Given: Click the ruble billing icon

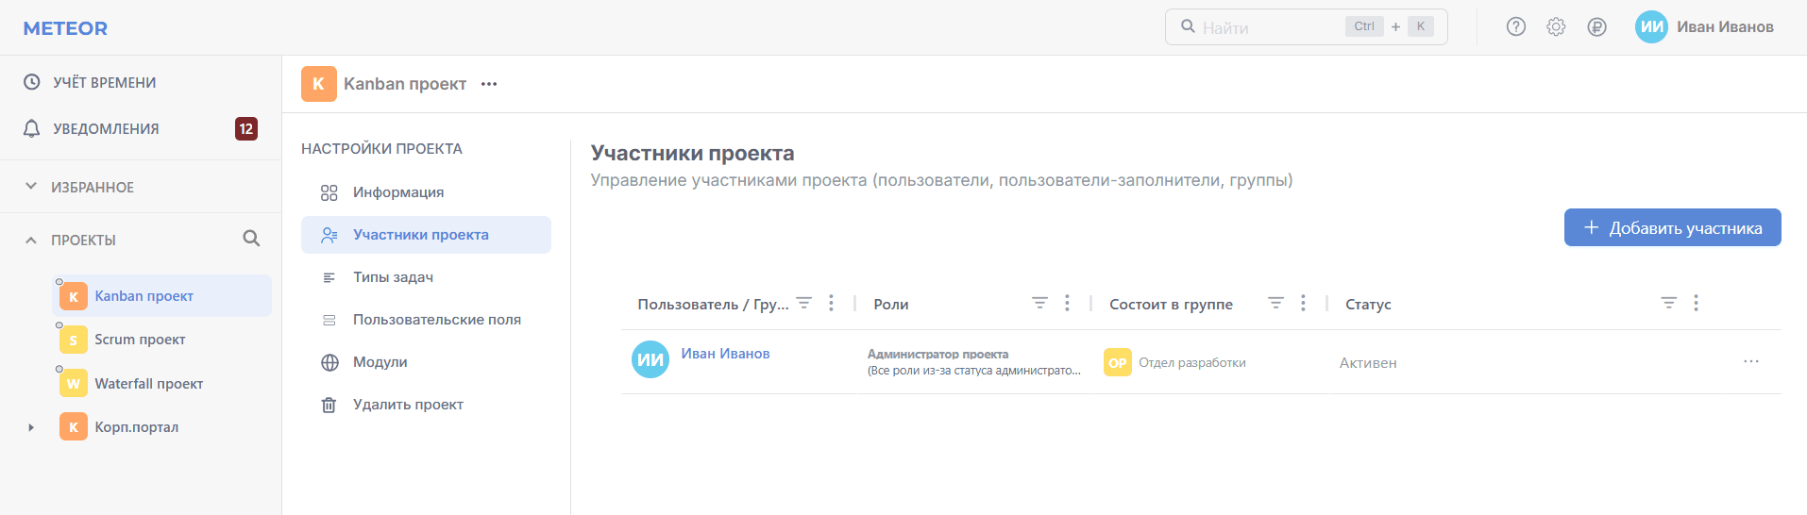Looking at the screenshot, I should pos(1596,27).
